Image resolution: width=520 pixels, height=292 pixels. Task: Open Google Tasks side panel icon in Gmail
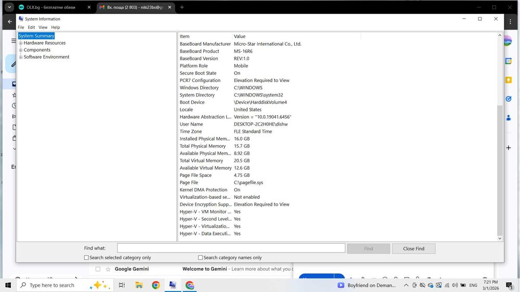(x=509, y=99)
